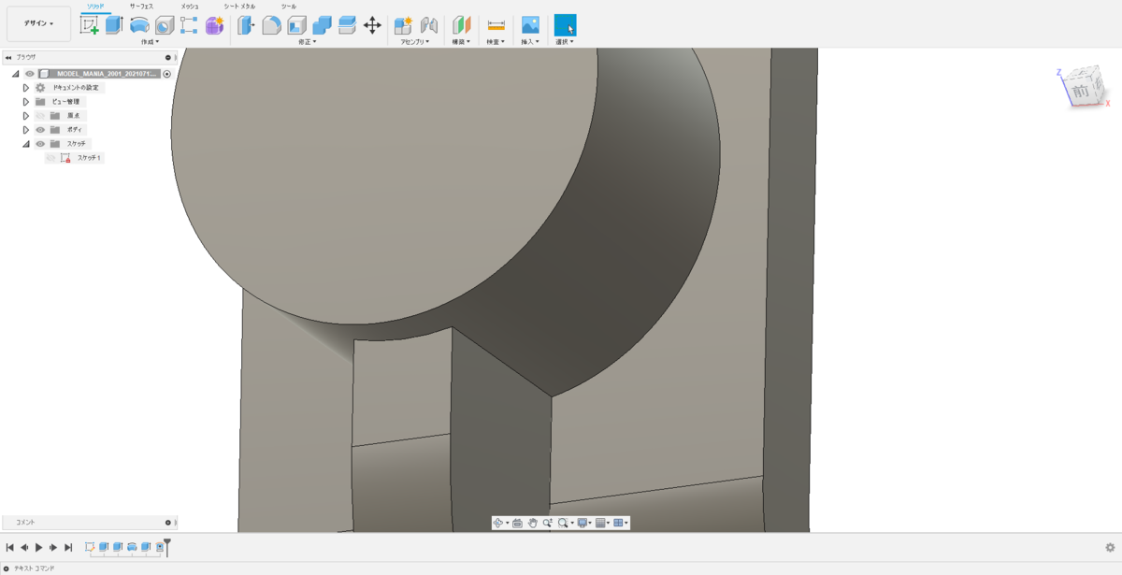Select the Revolve tool
This screenshot has height=575, width=1122.
[x=139, y=25]
